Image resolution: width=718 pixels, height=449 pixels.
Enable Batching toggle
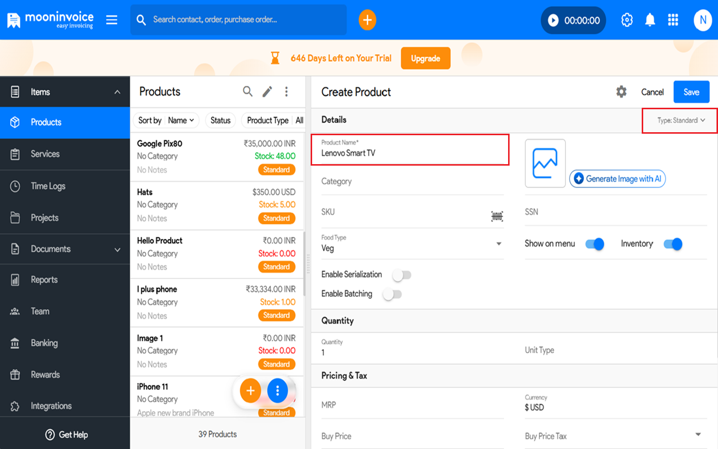click(392, 294)
